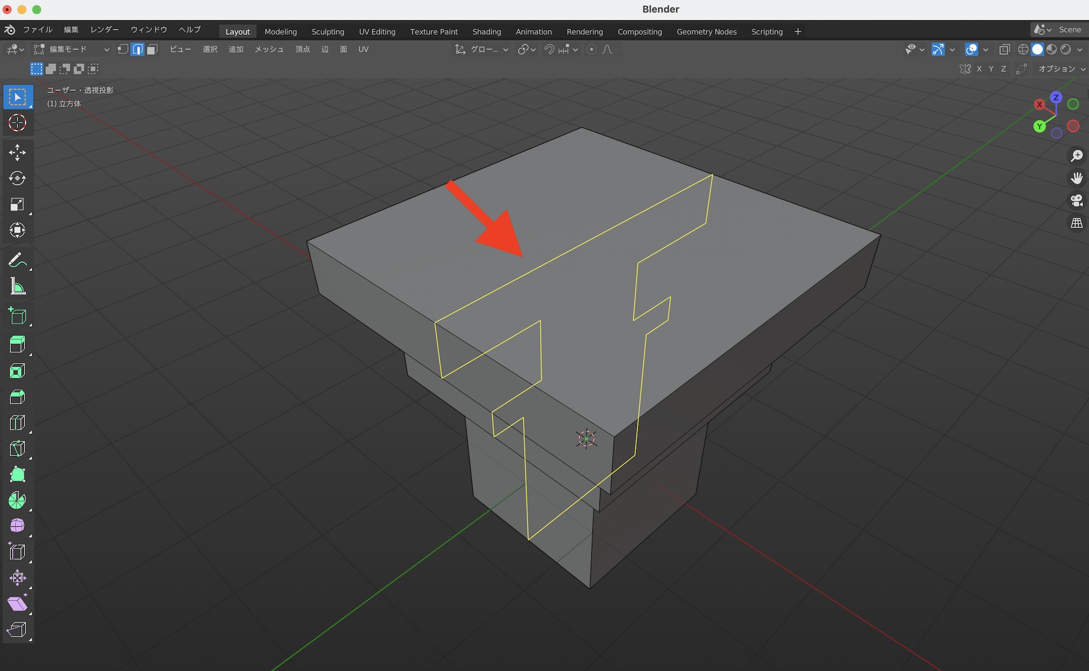Click the Z axis gizmo circle
The height and width of the screenshot is (671, 1089).
tap(1056, 97)
